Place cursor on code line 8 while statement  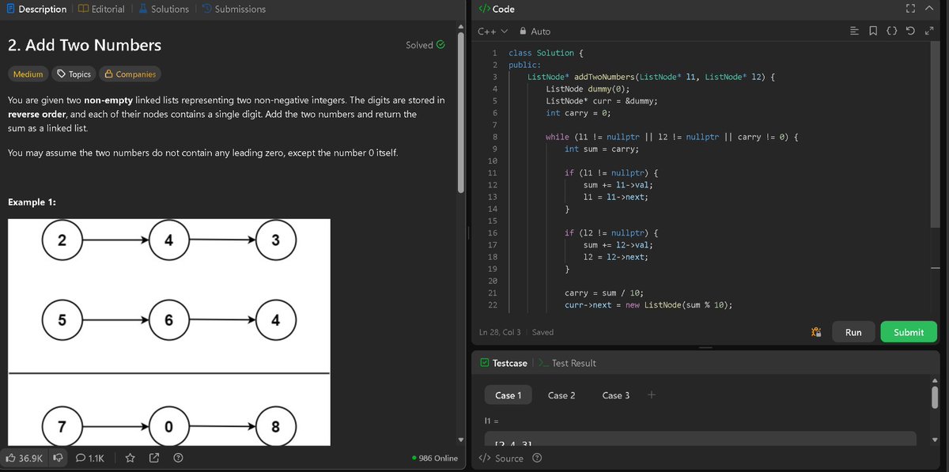point(673,137)
